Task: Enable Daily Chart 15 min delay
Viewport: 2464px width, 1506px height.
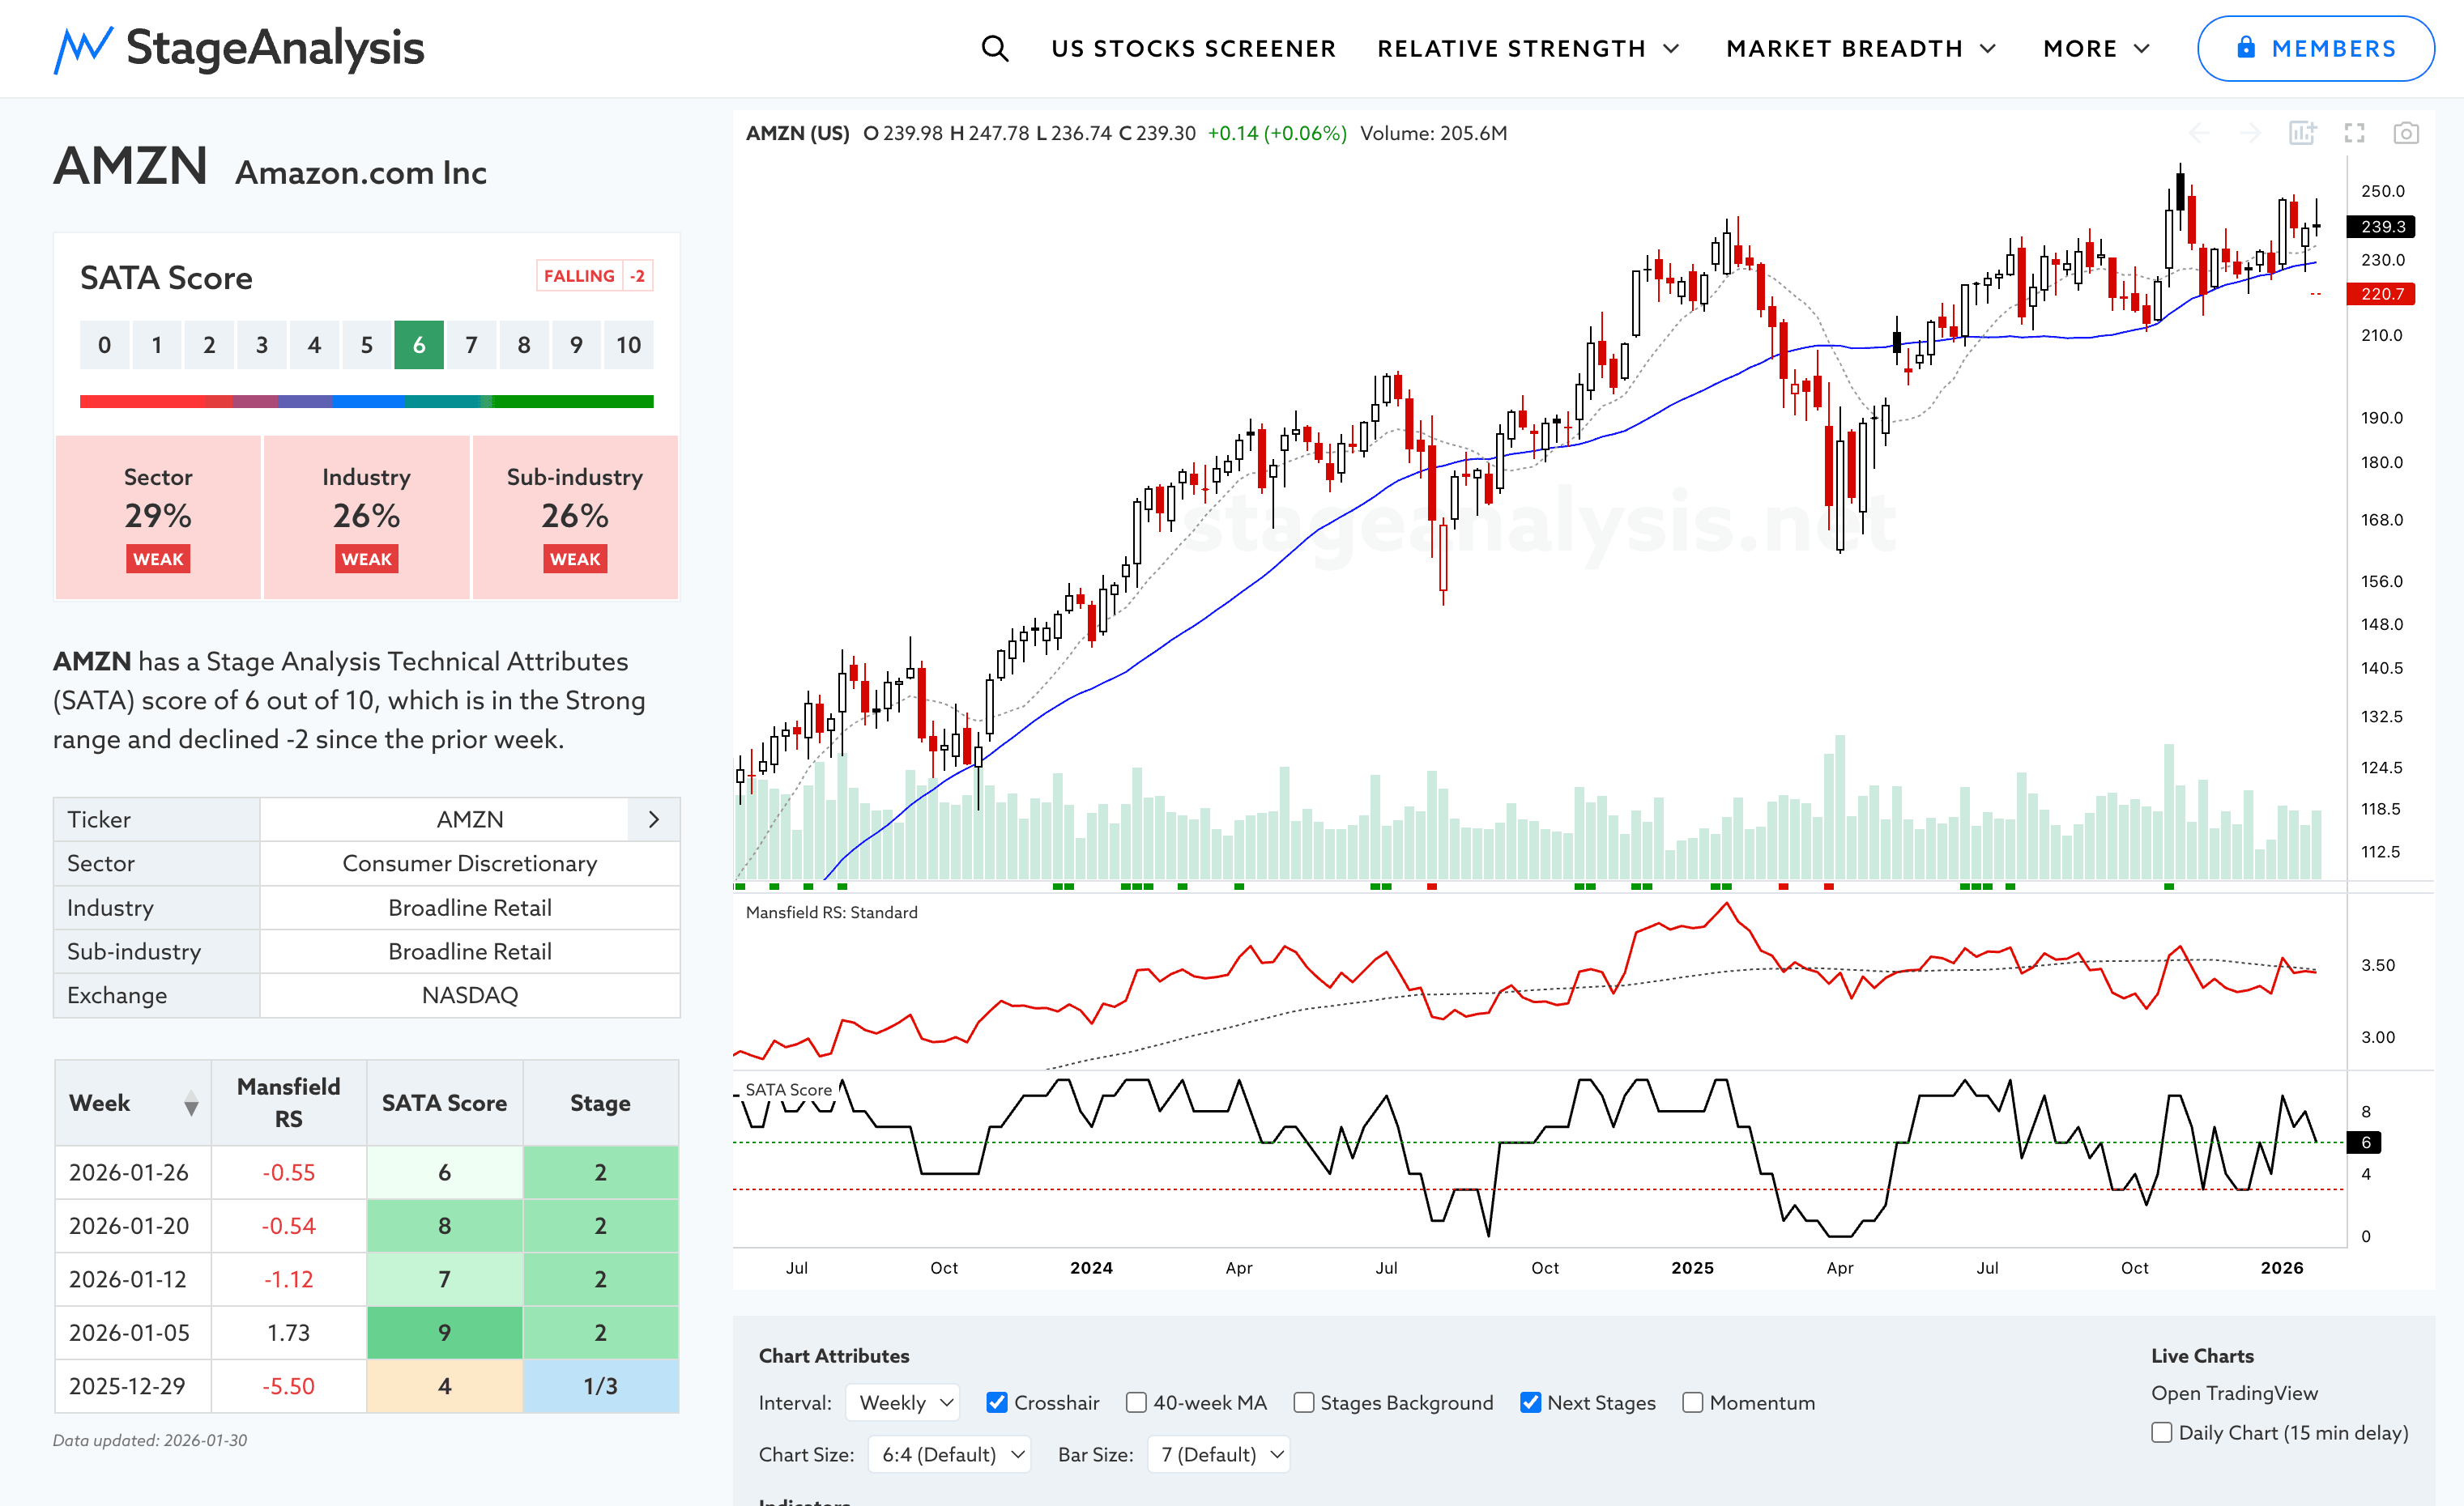Action: [x=2161, y=1432]
